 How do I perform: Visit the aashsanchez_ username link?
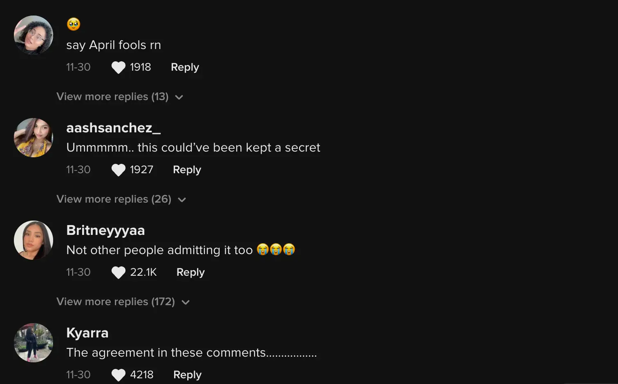pyautogui.click(x=113, y=128)
